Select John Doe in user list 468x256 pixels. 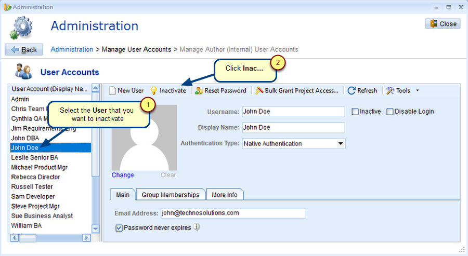pos(50,147)
